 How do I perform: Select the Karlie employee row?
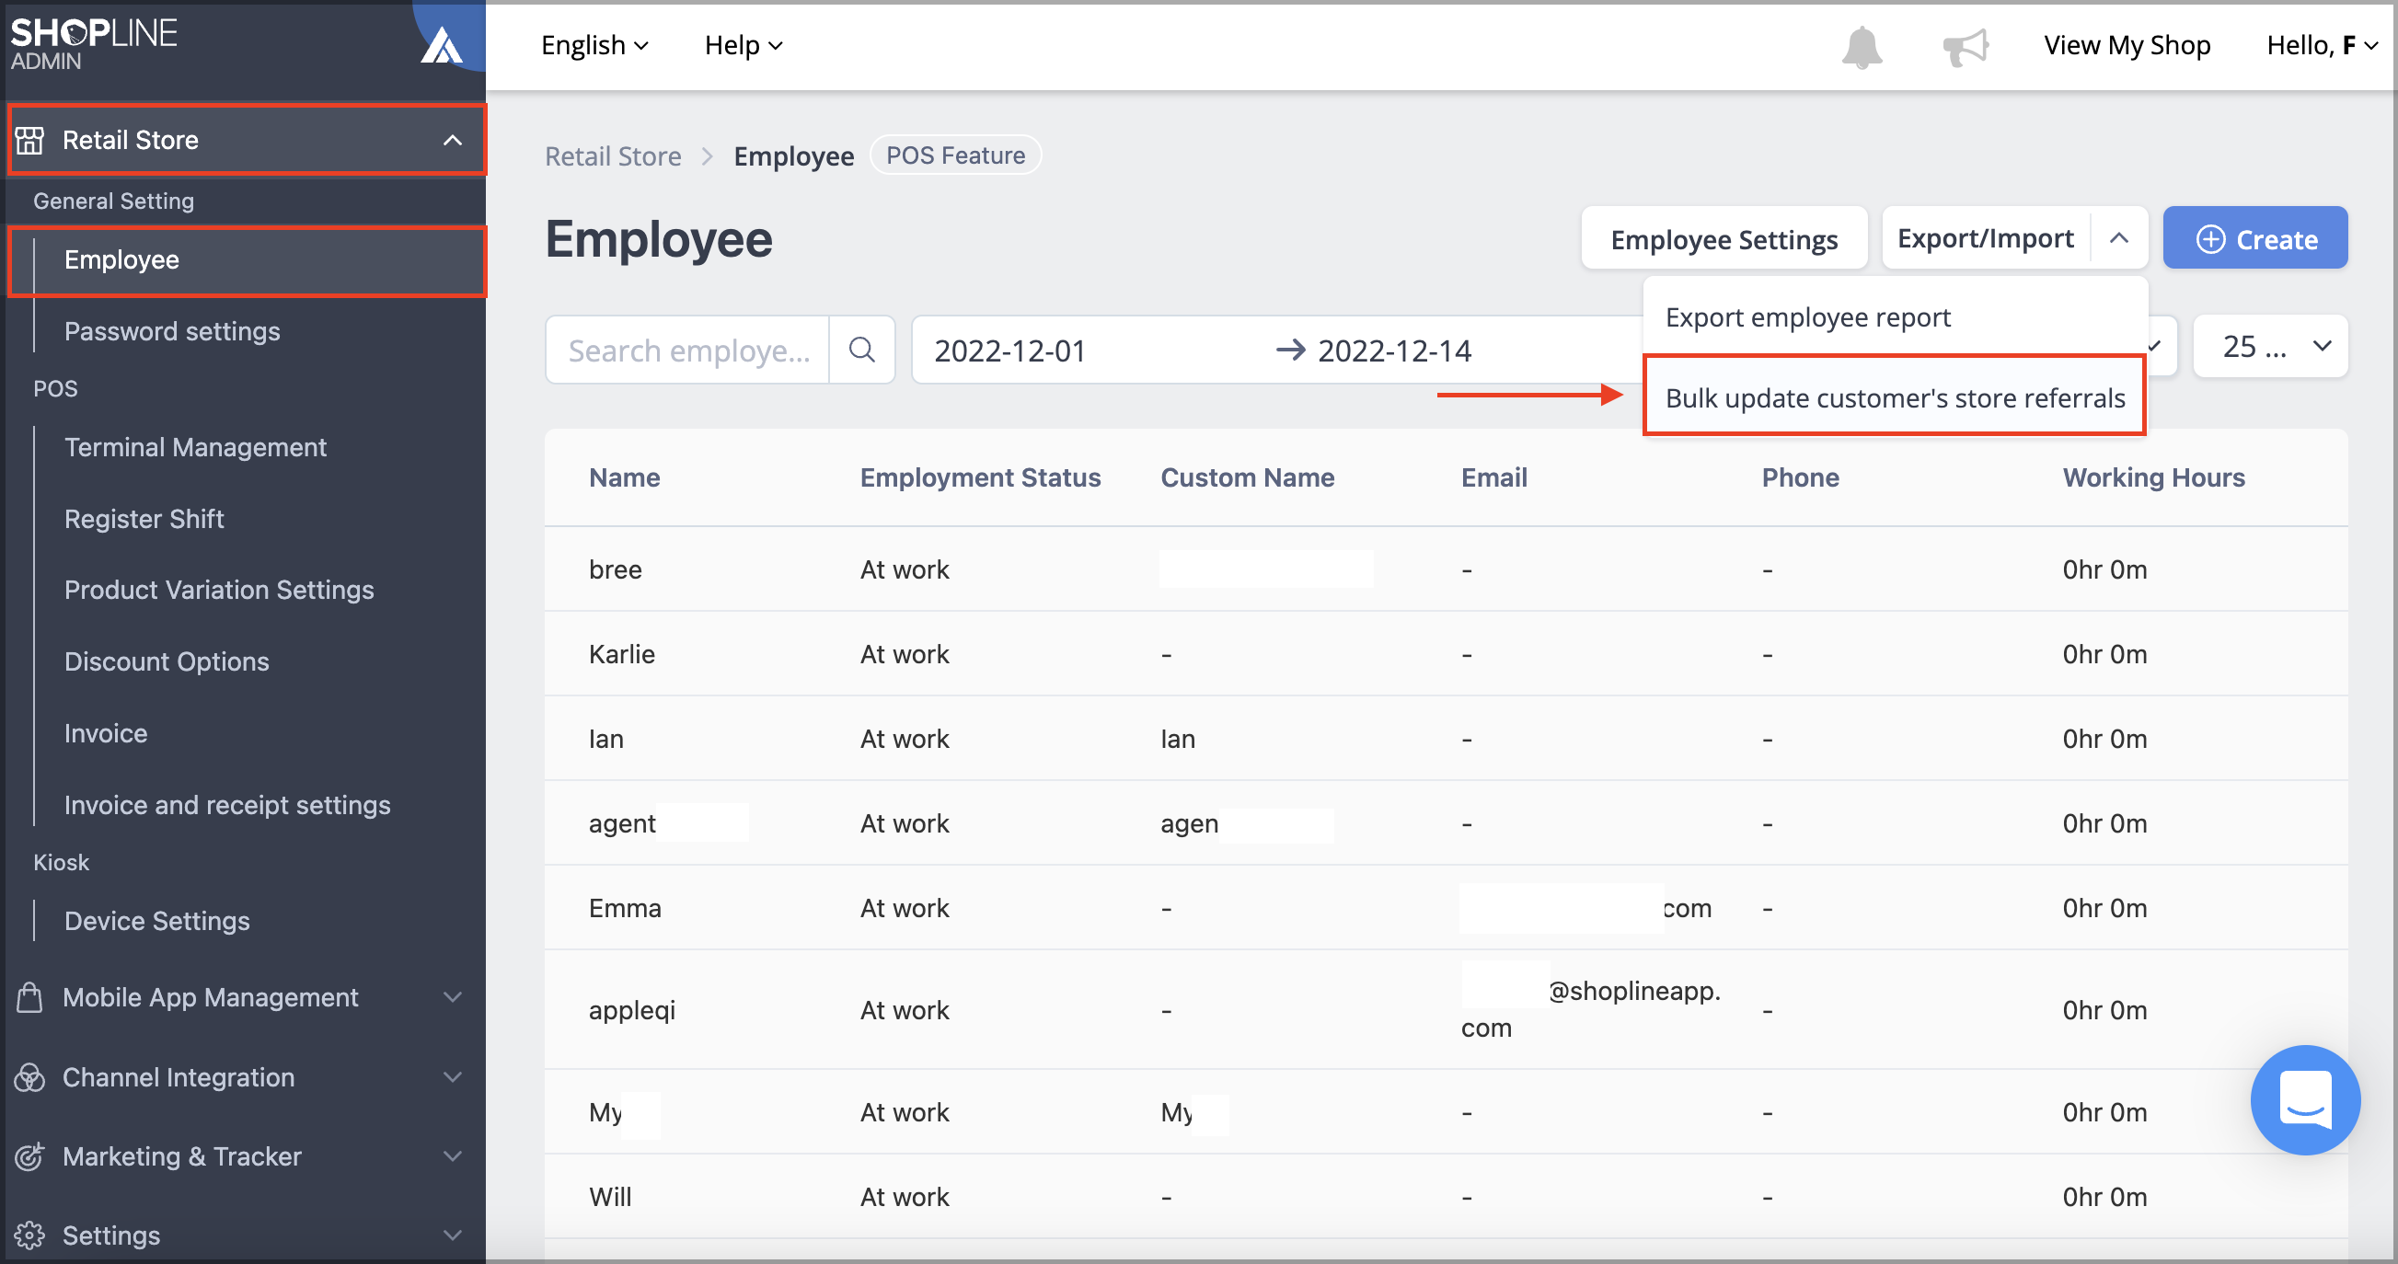tap(1446, 653)
